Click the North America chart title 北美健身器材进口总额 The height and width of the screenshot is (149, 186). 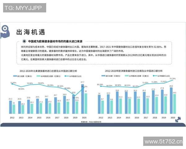click(x=48, y=71)
